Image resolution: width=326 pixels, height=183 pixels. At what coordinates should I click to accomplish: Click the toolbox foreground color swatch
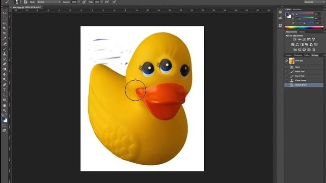(4, 118)
